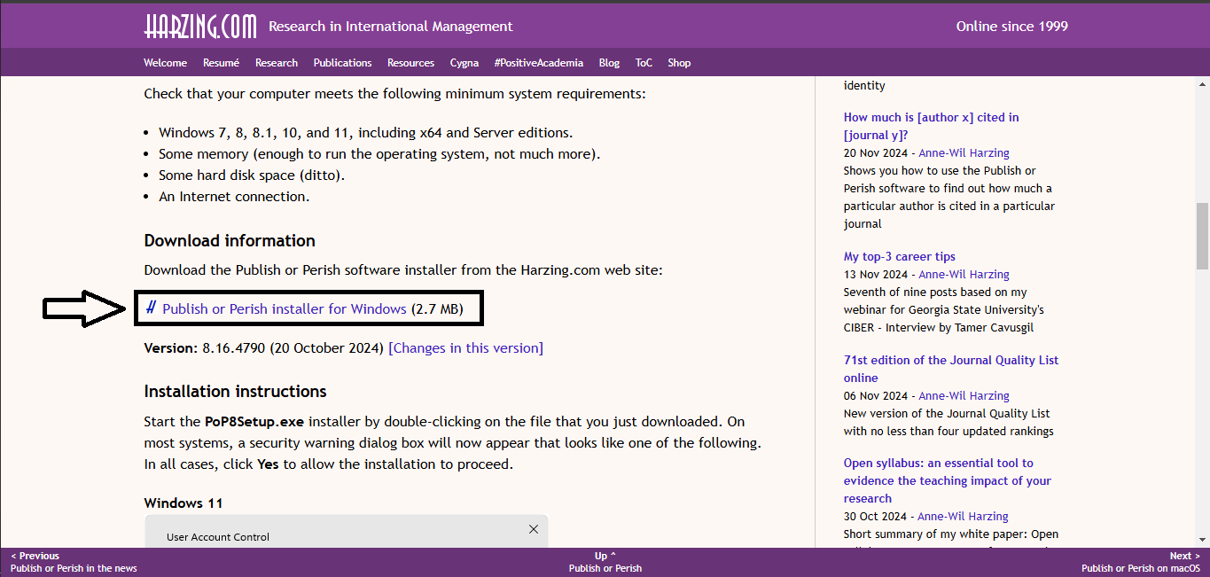
Task: Open the Cygna menu item
Action: (x=464, y=63)
